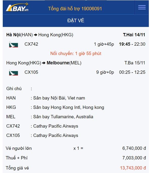Click the Cathay Pacific logo beside CX105
Image resolution: width=151 pixels, height=173 pixels.
pyautogui.click(x=13, y=73)
